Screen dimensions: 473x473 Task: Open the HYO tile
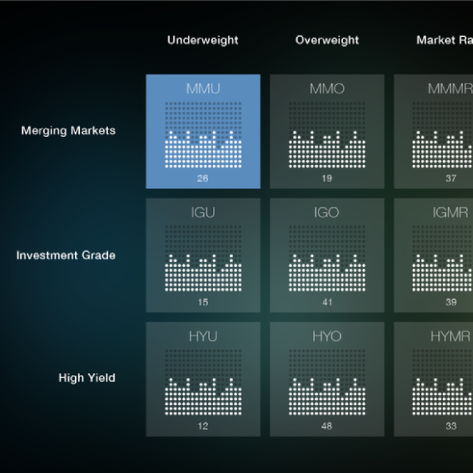[x=327, y=379]
